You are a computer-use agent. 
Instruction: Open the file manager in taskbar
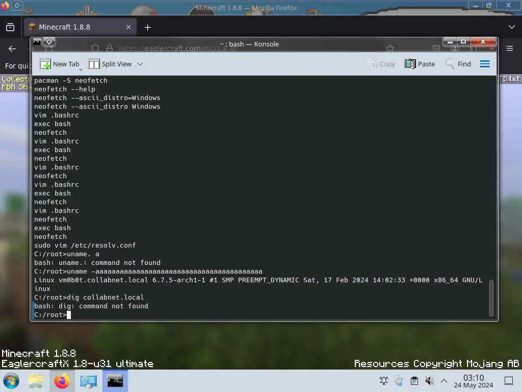click(36, 381)
